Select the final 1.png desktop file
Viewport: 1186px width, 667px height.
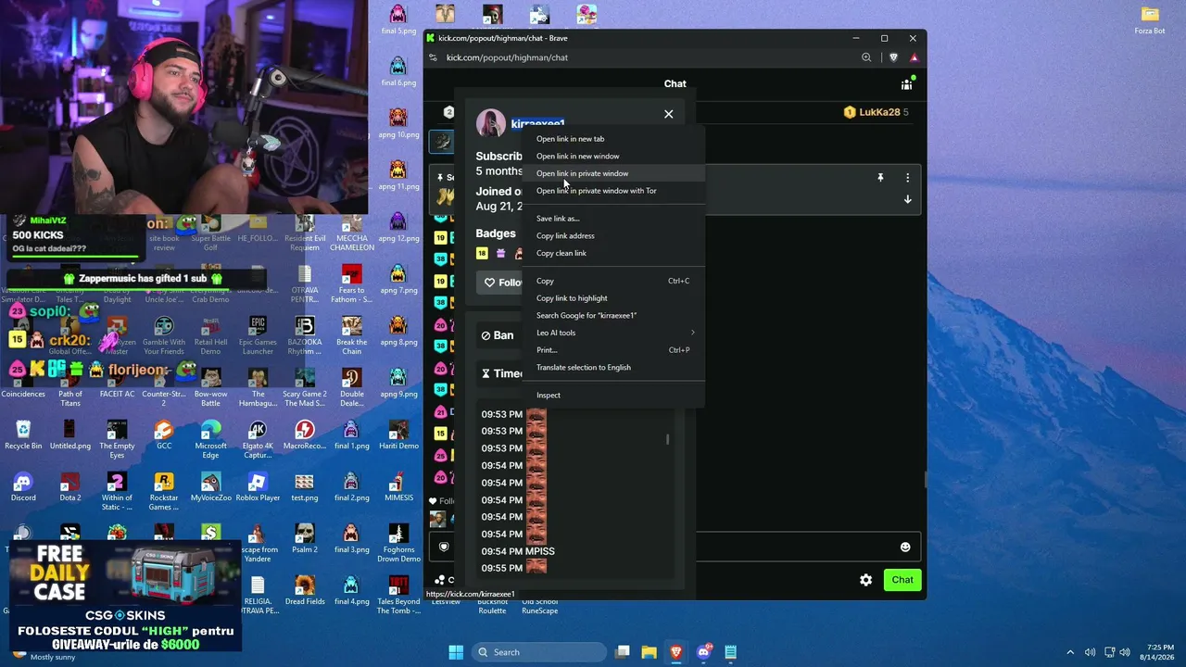(x=351, y=434)
